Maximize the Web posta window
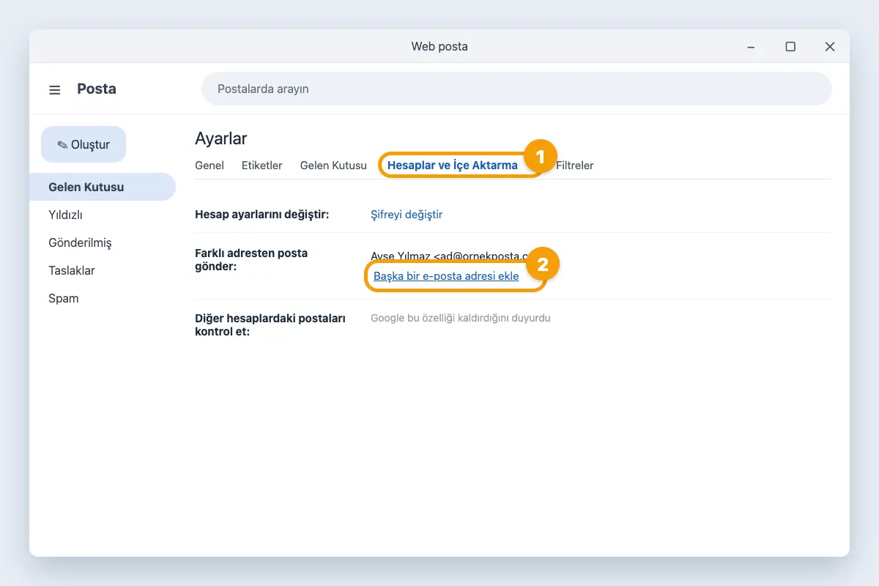 pos(790,46)
